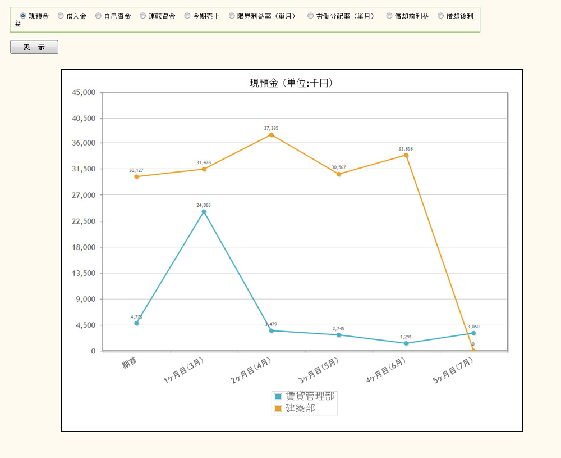The height and width of the screenshot is (458, 561).
Task: Click the 31,428 orange data point
Action: [204, 169]
